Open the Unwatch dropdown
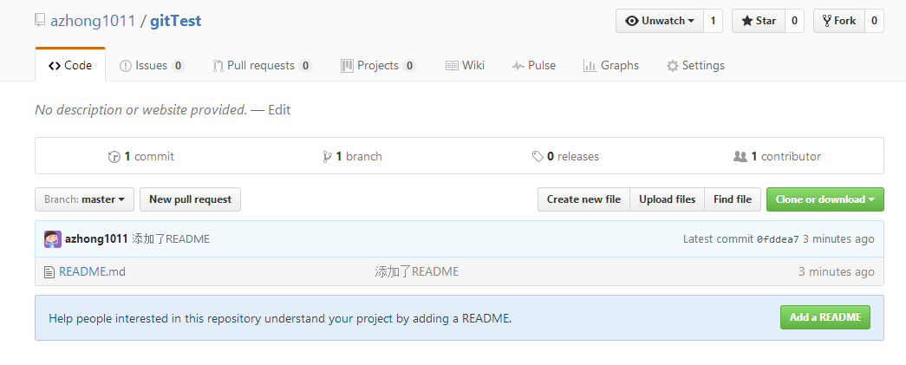Viewport: 906px width, 365px height. click(x=659, y=21)
